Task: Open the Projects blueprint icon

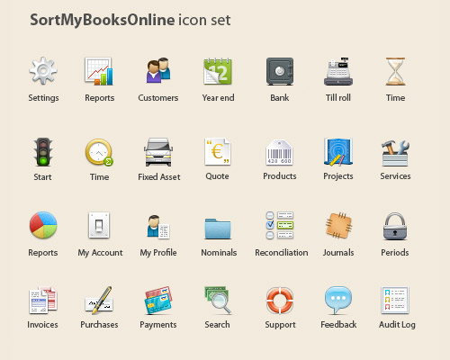Action: [x=338, y=152]
